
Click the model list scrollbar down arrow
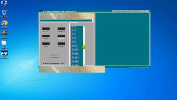(x=84, y=65)
